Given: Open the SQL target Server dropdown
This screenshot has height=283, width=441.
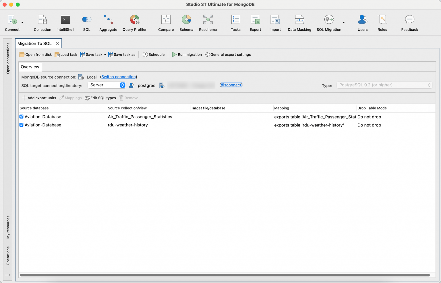Looking at the screenshot, I should [107, 85].
